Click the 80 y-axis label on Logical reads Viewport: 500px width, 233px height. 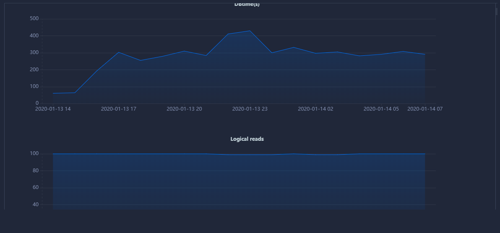click(36, 171)
